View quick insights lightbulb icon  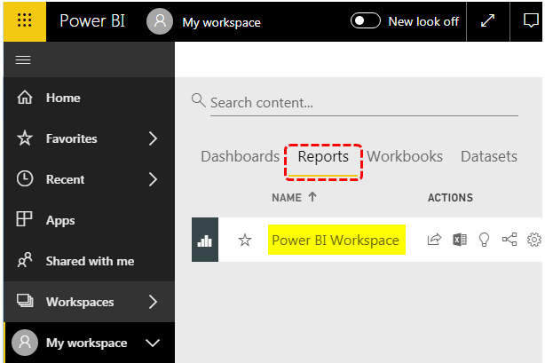484,240
